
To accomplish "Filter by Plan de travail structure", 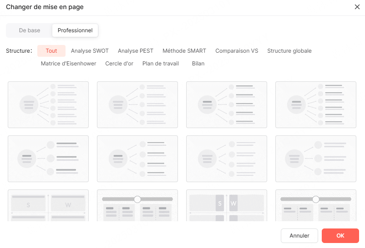I will point(161,64).
